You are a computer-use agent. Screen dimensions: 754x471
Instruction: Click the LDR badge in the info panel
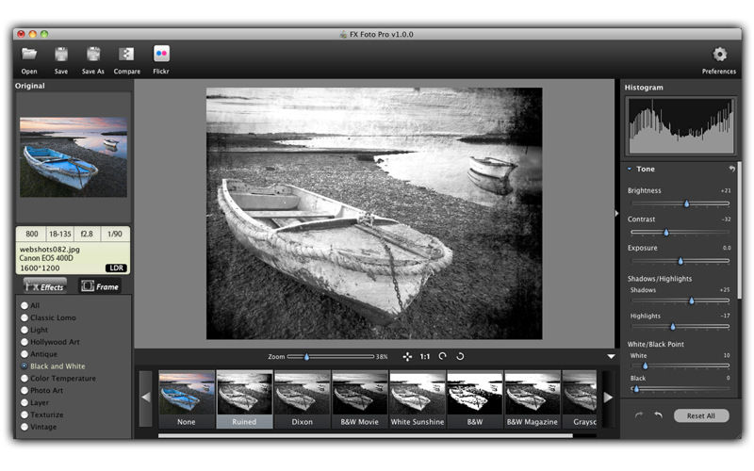pos(116,268)
